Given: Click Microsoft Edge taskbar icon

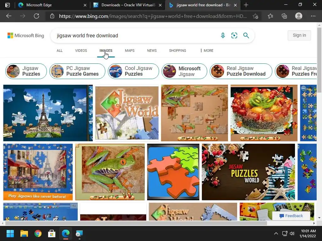Looking at the screenshot, I should click(66, 233).
